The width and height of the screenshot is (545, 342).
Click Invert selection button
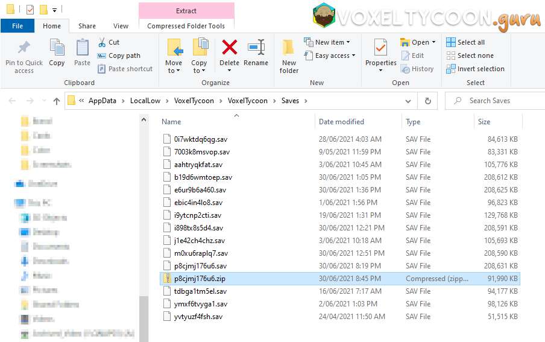[475, 69]
